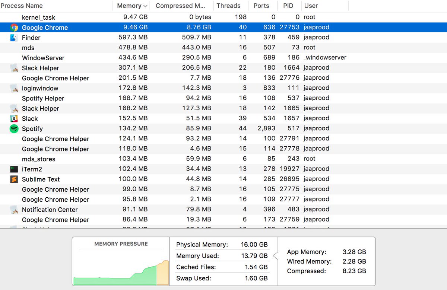Click the Cached Files 1.54 GB row

click(x=222, y=267)
